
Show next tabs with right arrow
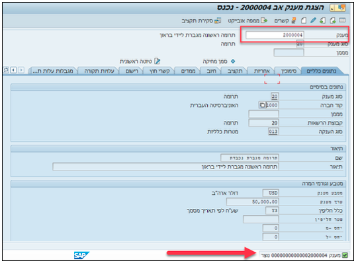(x=21, y=70)
